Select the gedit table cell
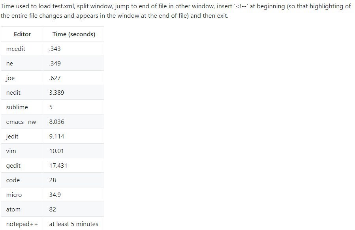The width and height of the screenshot is (355, 230). tap(23, 165)
